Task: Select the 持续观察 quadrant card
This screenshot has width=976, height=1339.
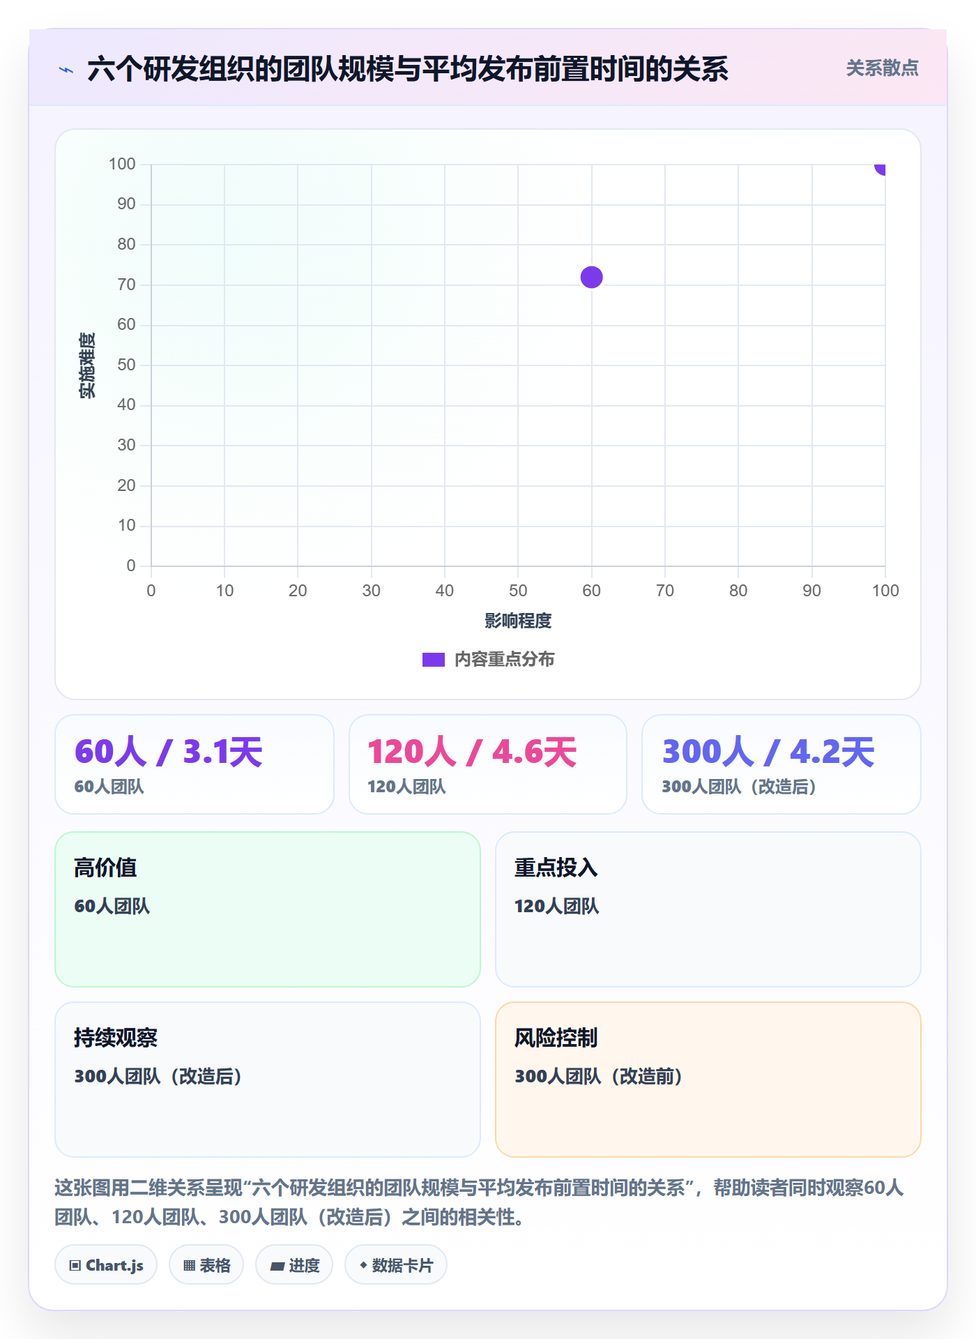Action: point(268,1080)
